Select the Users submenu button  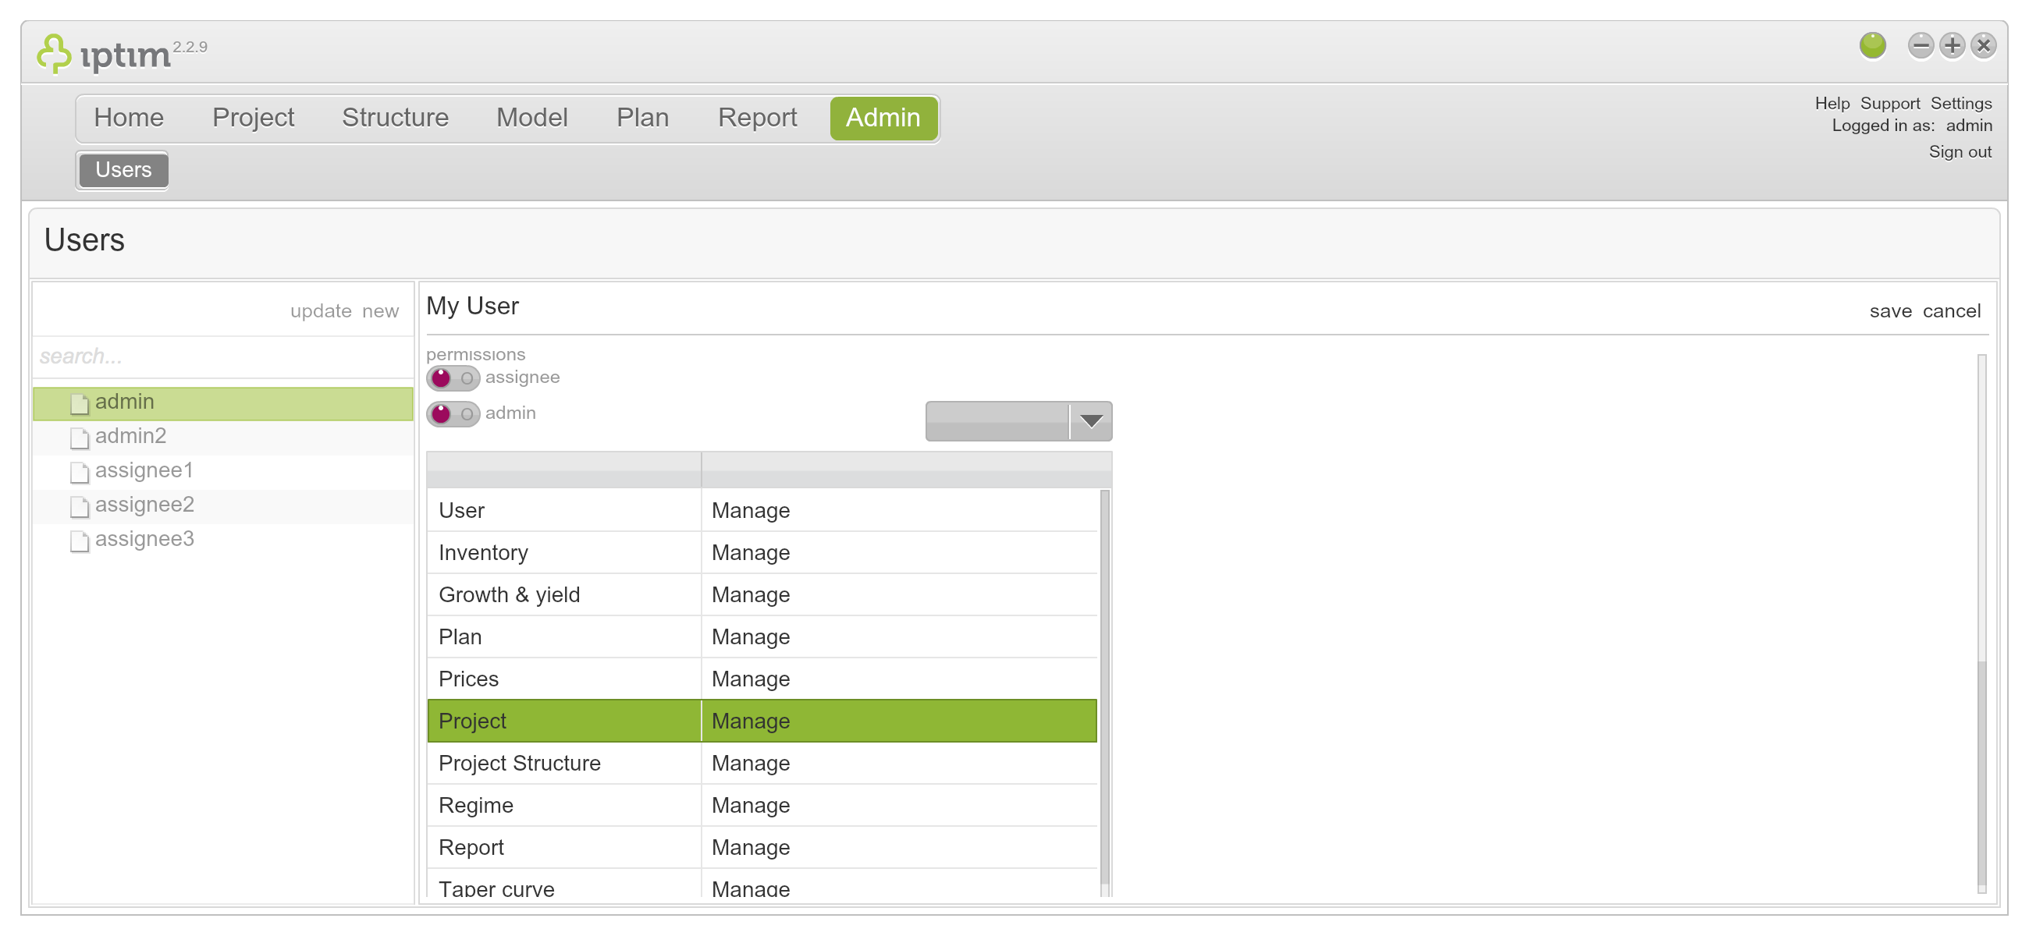tap(123, 170)
